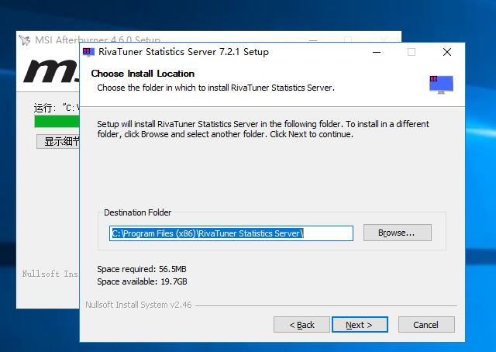This screenshot has width=496, height=352.
Task: Click the RivaTuner Statistics Server 7.2.1 Setup title
Action: (184, 52)
